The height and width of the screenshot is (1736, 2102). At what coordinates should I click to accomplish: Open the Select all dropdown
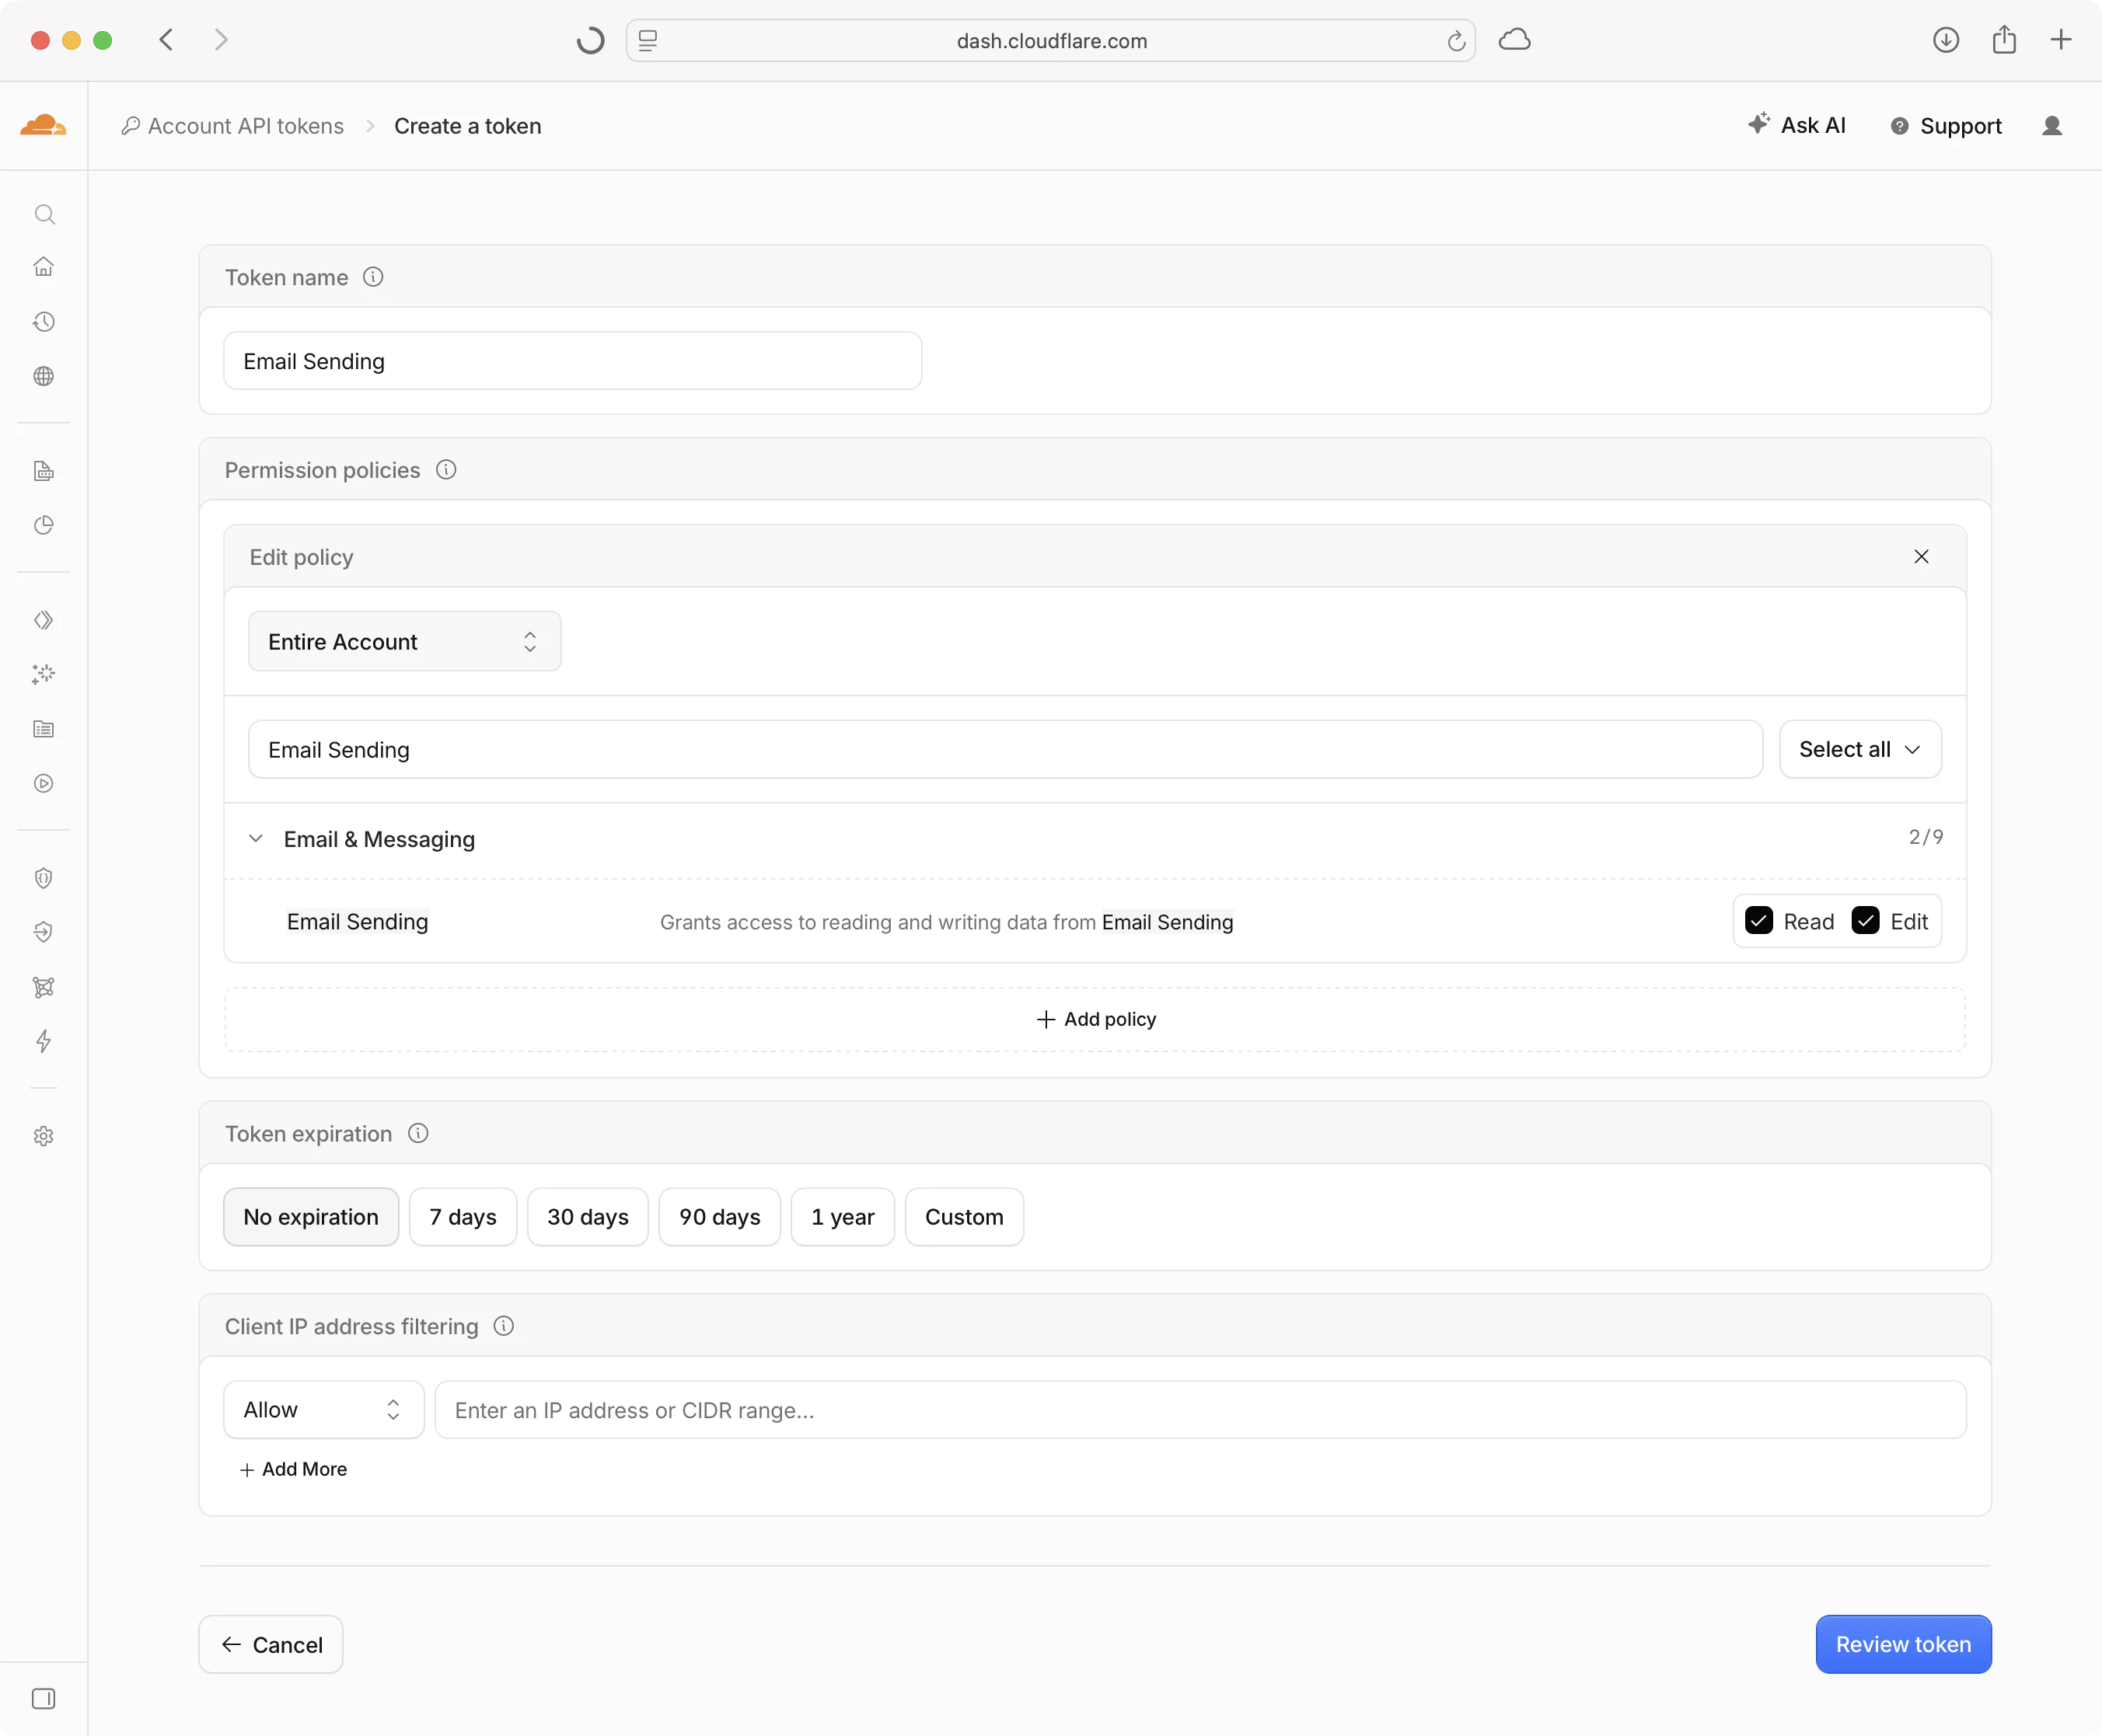1860,749
